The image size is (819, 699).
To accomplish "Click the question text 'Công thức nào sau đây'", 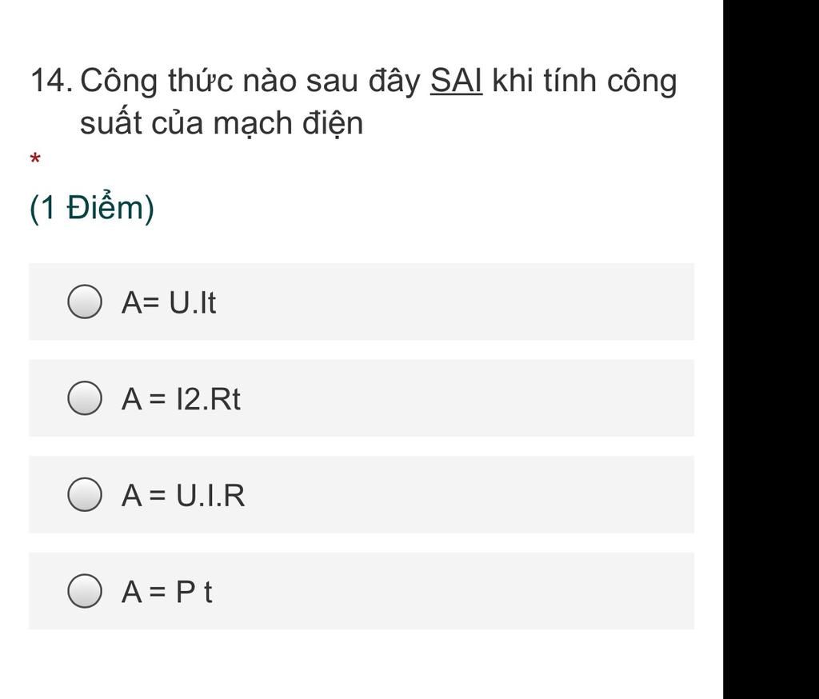I will (x=250, y=81).
